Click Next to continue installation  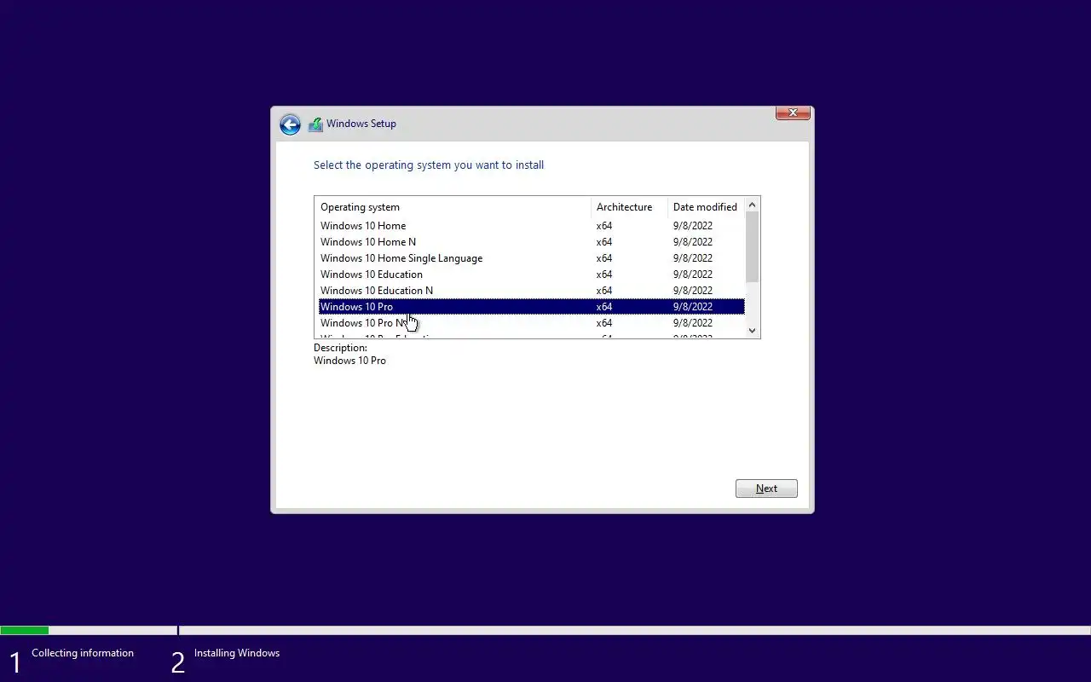(766, 488)
